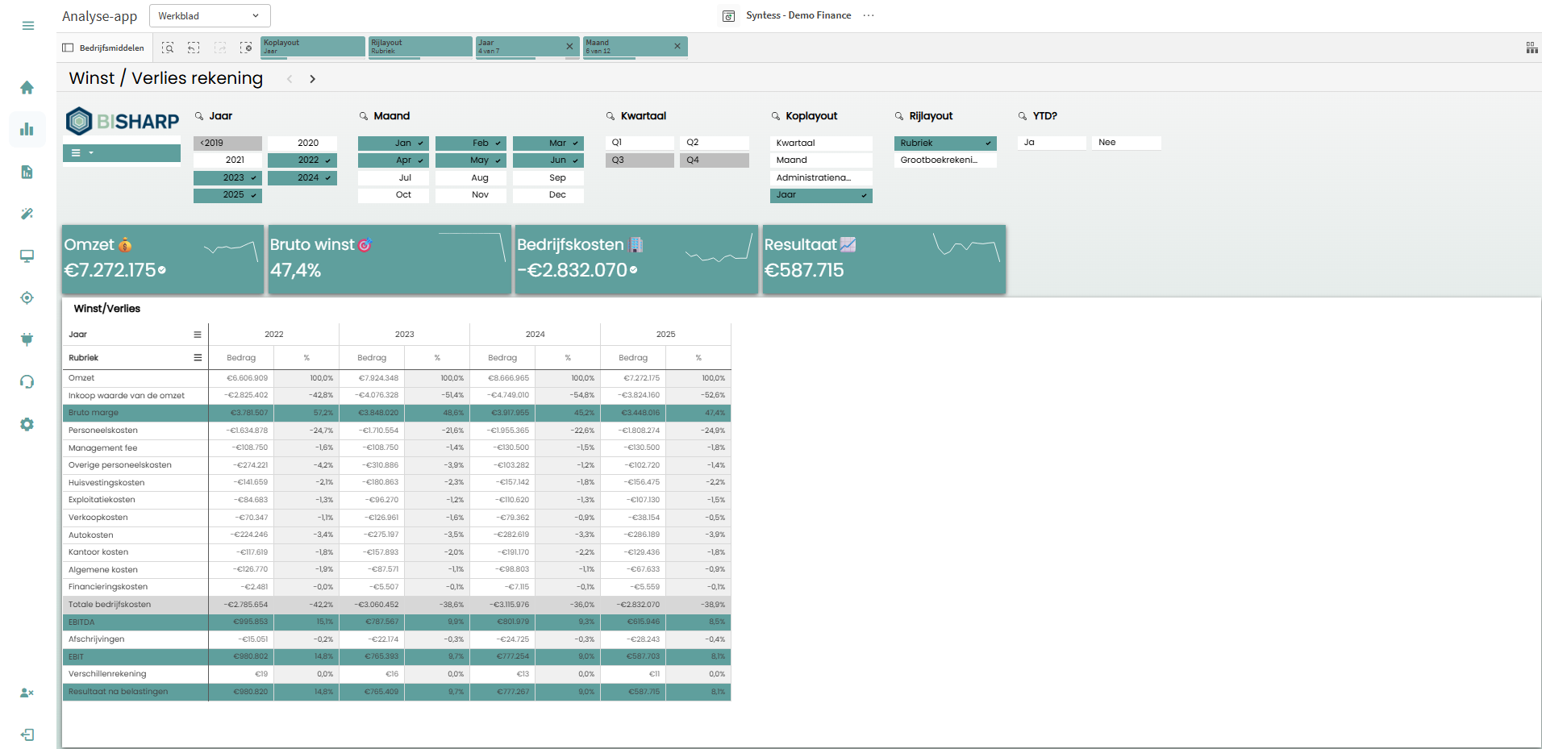Toggle the Bedrijfsmiddelen panel

(103, 48)
